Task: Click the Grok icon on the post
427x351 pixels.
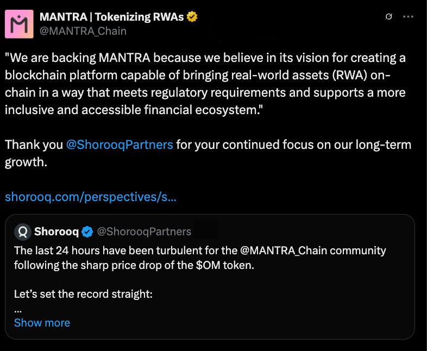Action: [x=388, y=17]
